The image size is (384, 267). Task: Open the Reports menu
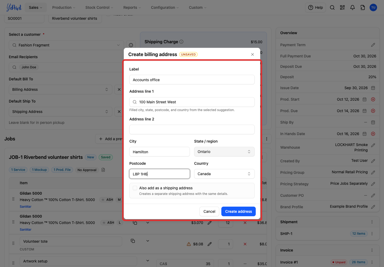132,7
